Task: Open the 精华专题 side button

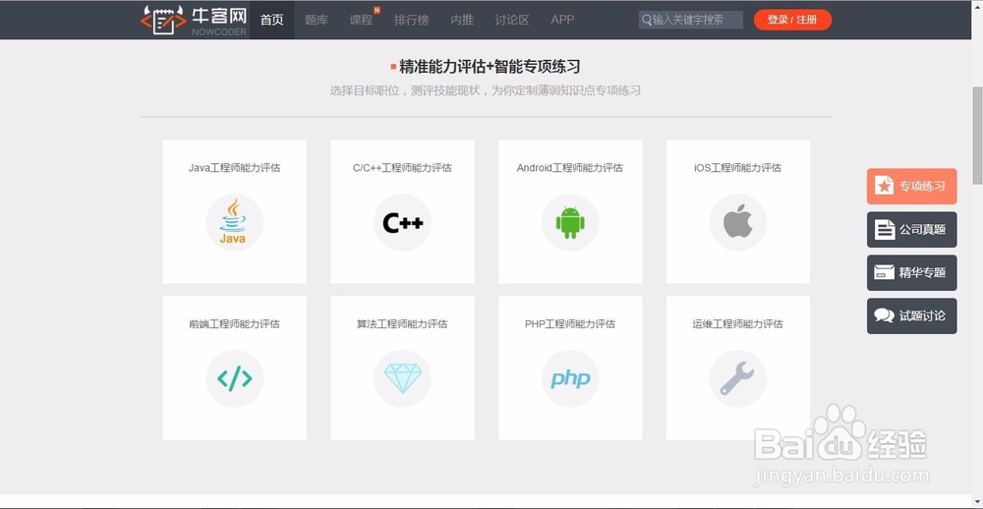Action: pyautogui.click(x=912, y=273)
